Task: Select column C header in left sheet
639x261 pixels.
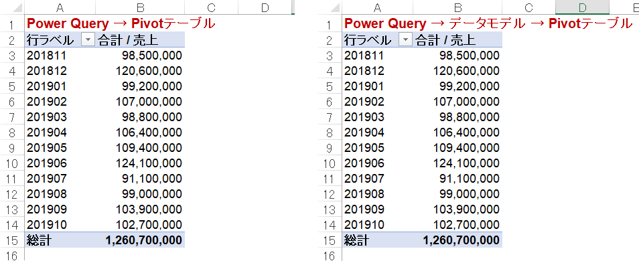Action: coord(211,8)
